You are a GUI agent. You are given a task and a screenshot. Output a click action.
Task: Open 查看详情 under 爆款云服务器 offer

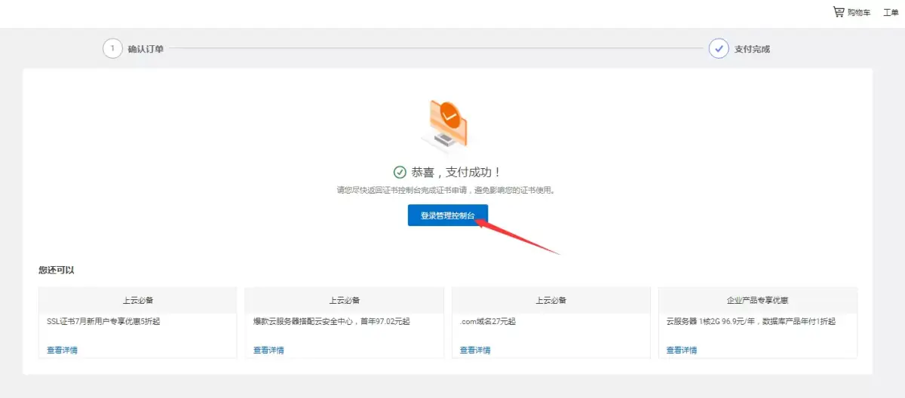point(268,350)
